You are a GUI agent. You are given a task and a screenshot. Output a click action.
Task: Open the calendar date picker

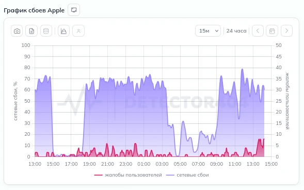(272, 31)
